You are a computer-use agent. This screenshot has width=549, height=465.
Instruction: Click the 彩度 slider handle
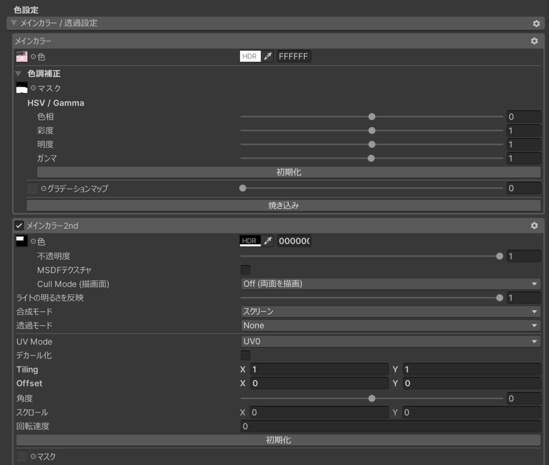coord(372,131)
